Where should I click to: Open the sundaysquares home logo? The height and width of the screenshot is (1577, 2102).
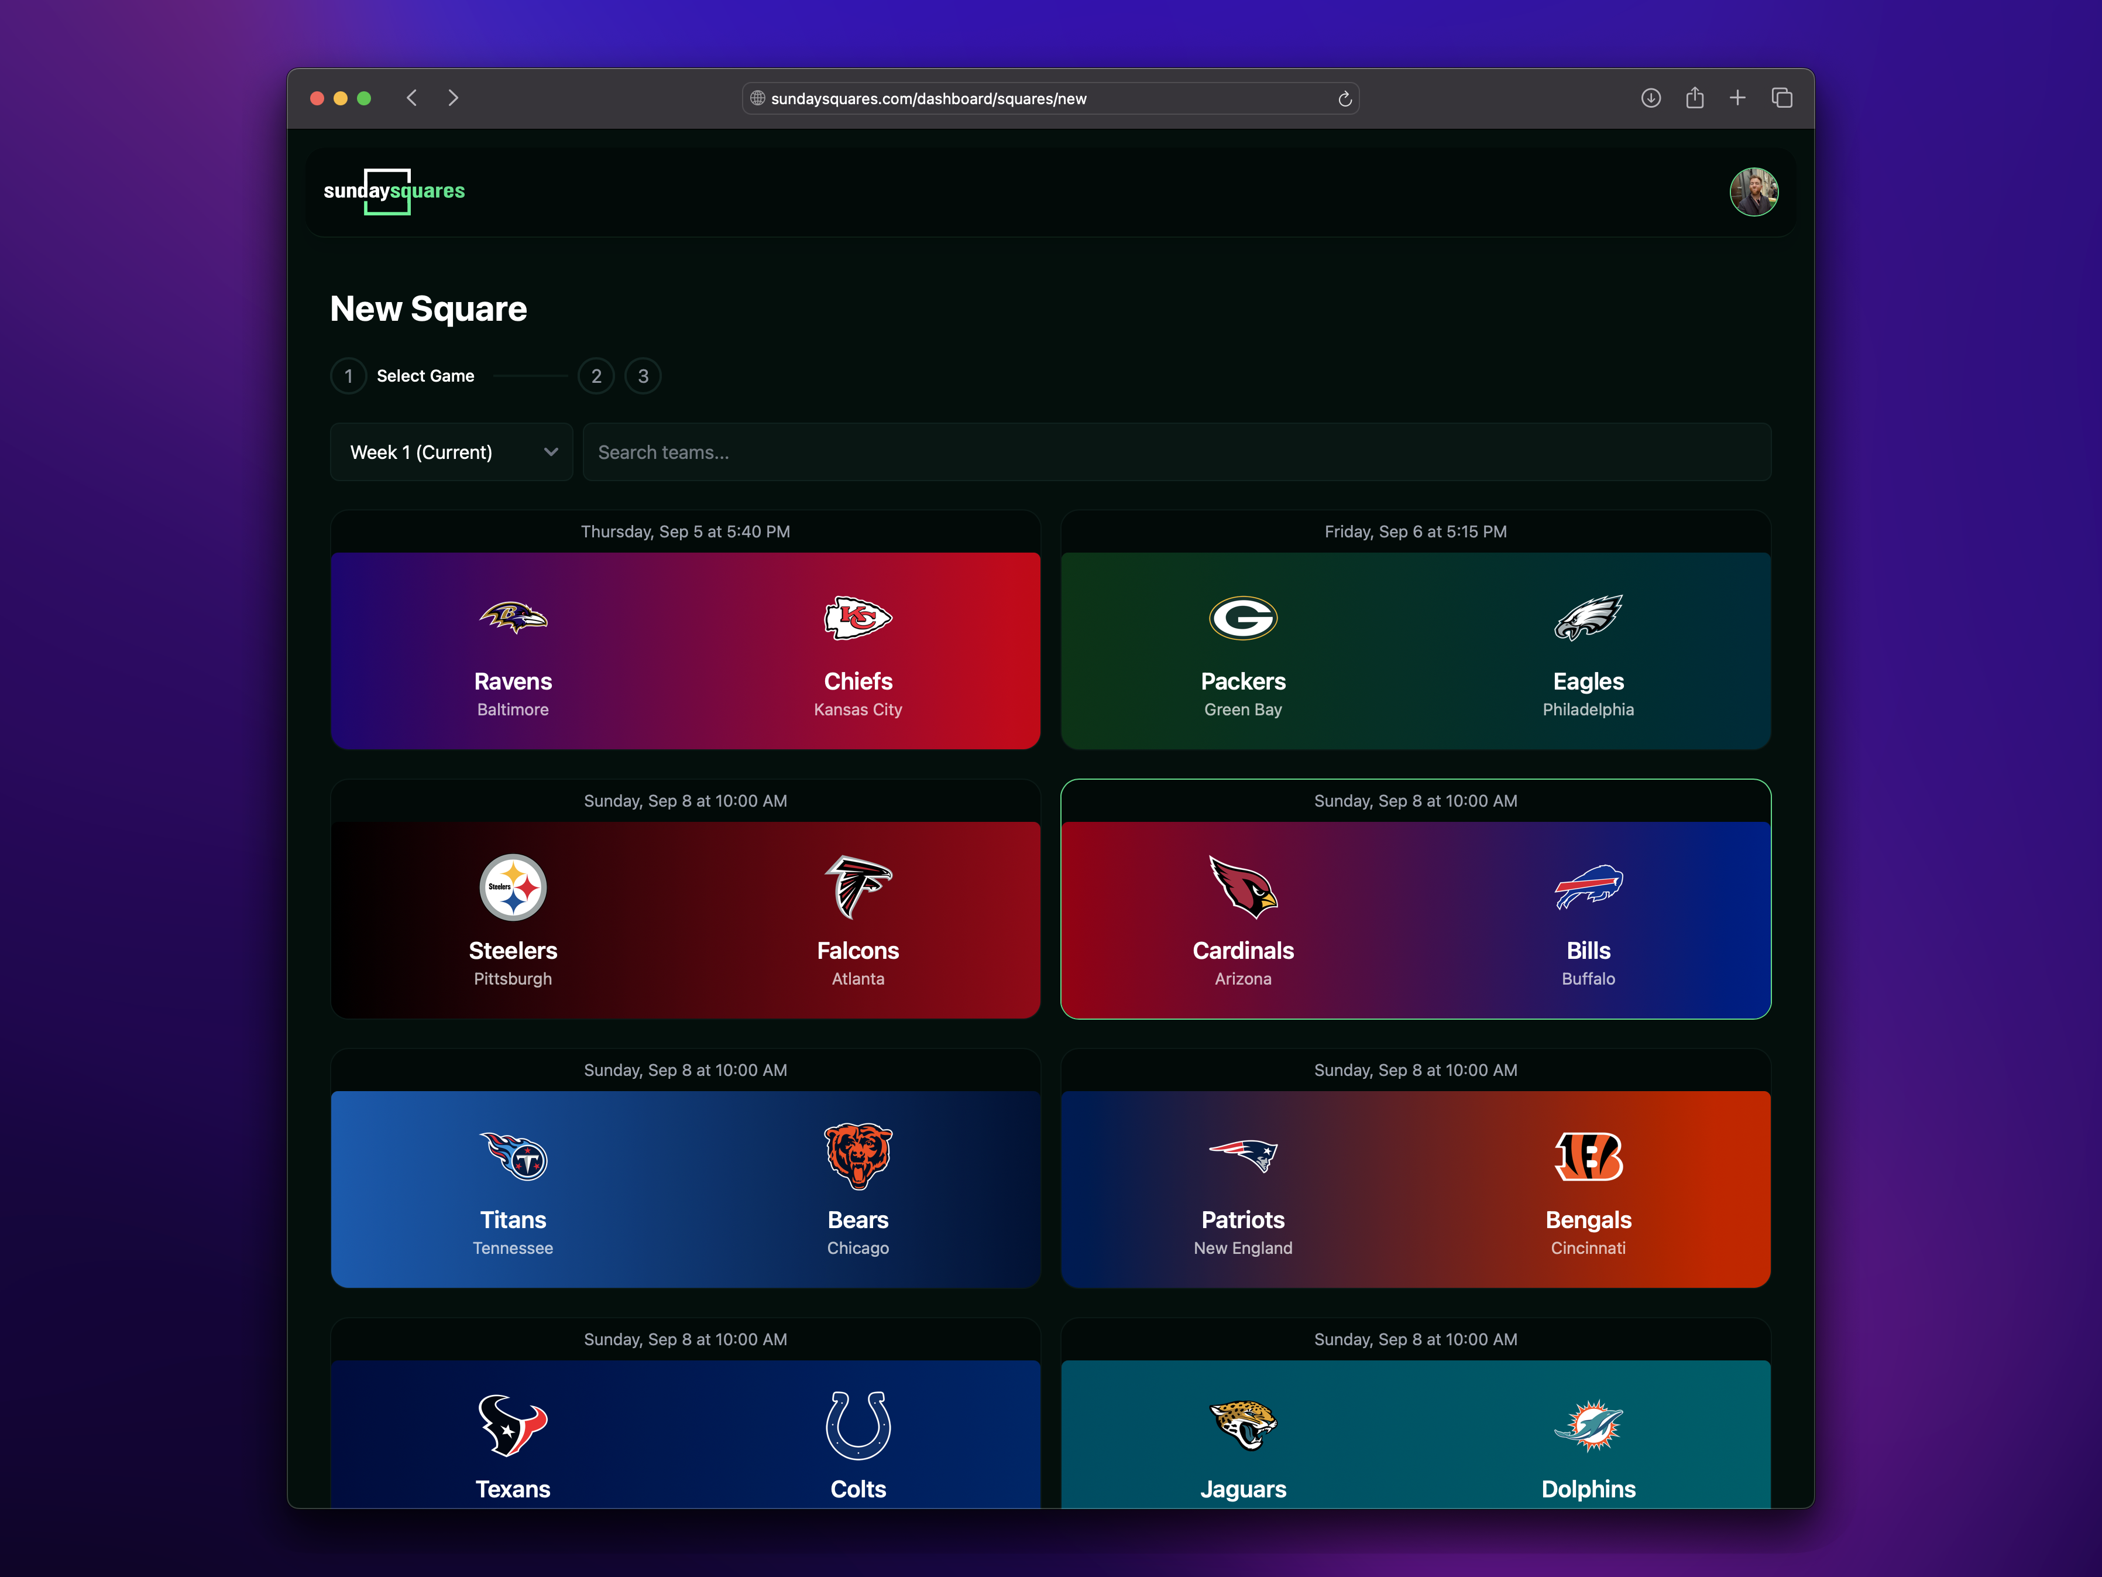point(394,191)
